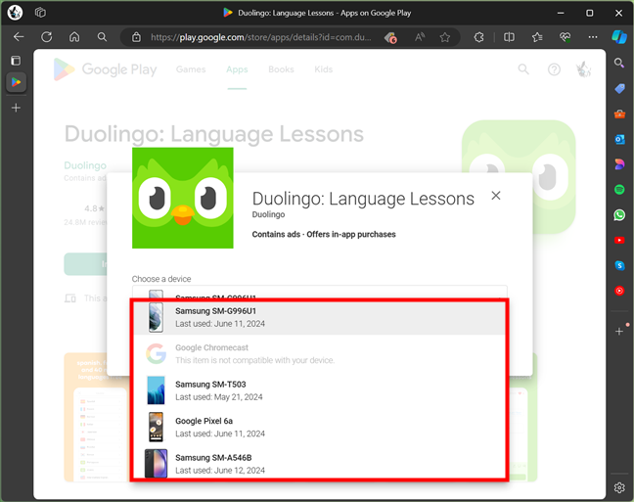The width and height of the screenshot is (634, 502).
Task: Select Samsung SM-T503 device
Action: coord(319,390)
